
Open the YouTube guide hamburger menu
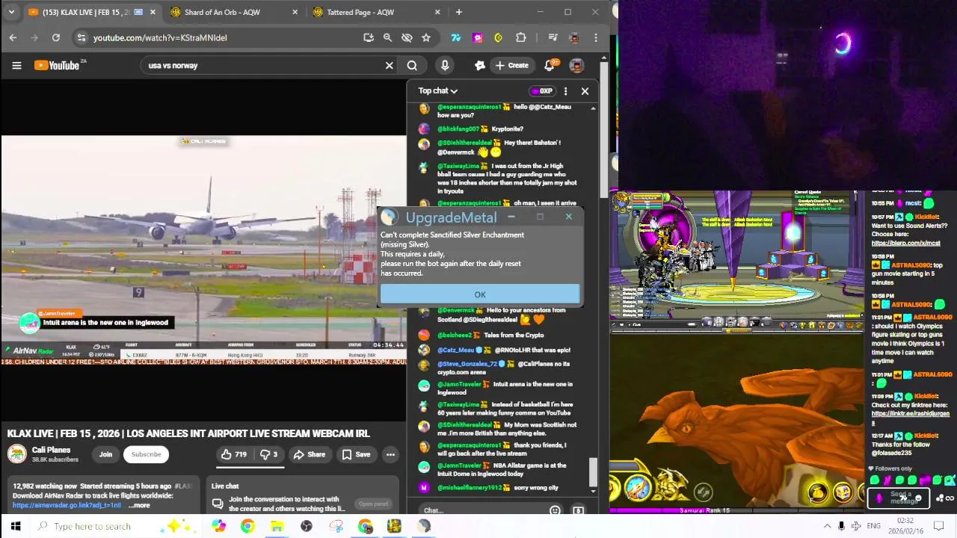pyautogui.click(x=16, y=66)
